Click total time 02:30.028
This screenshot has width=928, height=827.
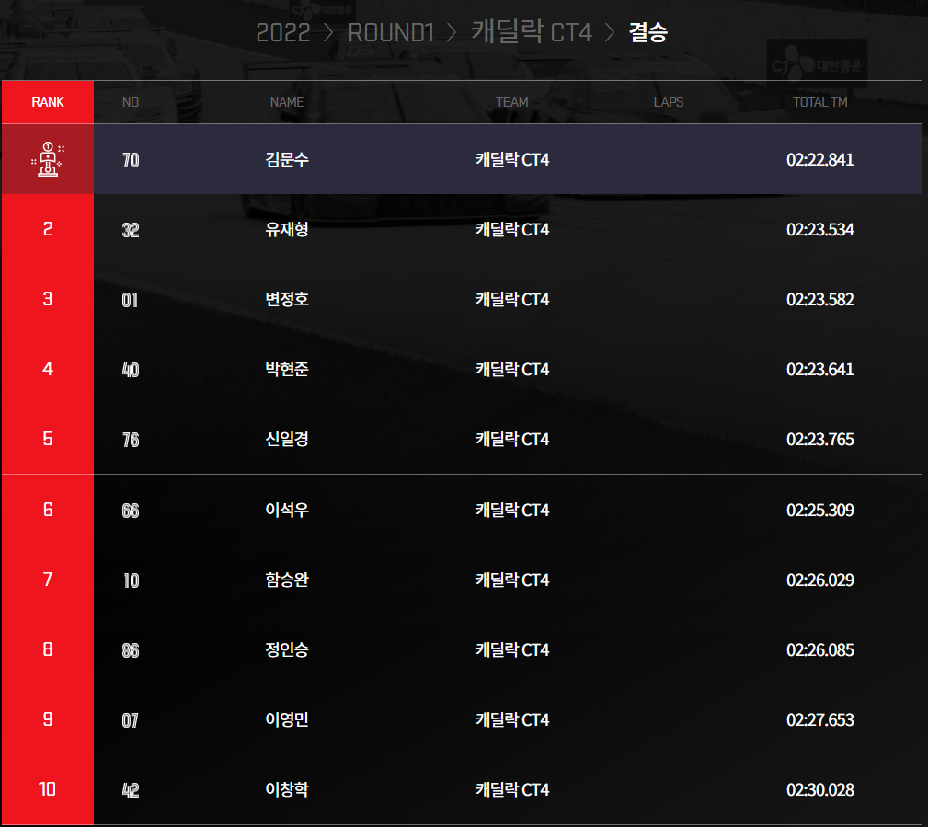819,789
